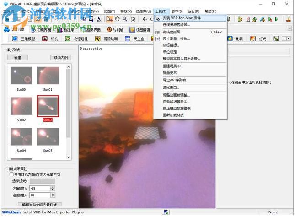This screenshot has height=217, width=295.
Task: Click the red-marked document toolbar icon
Action: [x=248, y=19]
